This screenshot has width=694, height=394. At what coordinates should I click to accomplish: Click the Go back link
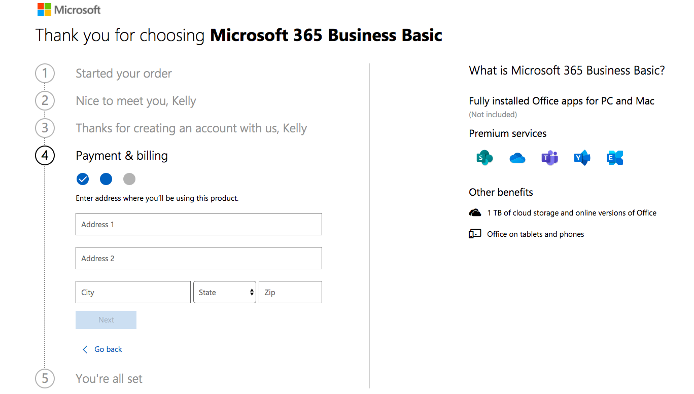point(101,349)
